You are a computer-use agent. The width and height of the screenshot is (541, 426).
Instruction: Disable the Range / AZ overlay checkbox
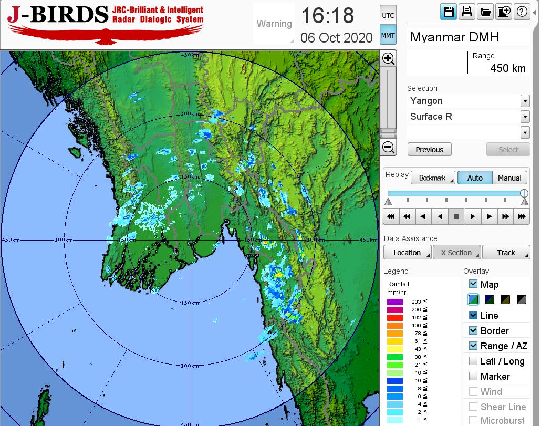(x=473, y=346)
